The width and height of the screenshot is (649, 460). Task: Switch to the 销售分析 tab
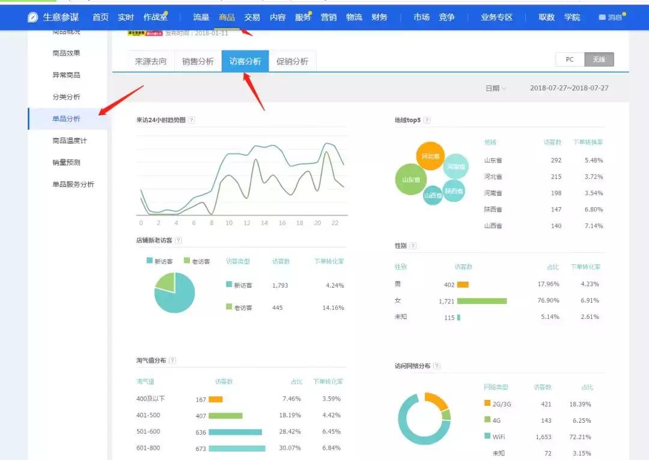[198, 61]
